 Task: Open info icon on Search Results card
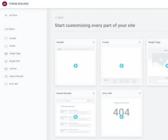[94, 93]
